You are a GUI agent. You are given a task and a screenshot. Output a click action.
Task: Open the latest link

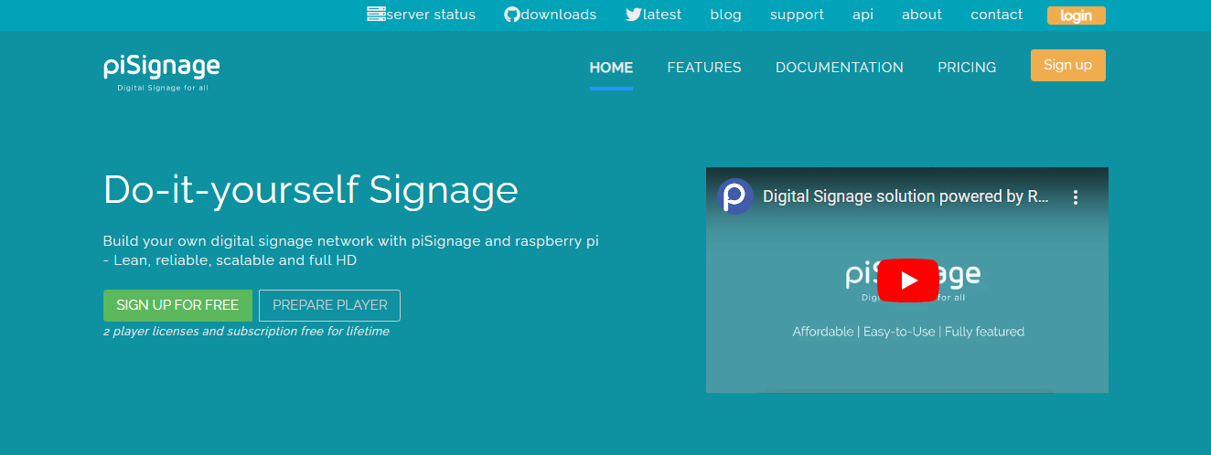(x=662, y=15)
